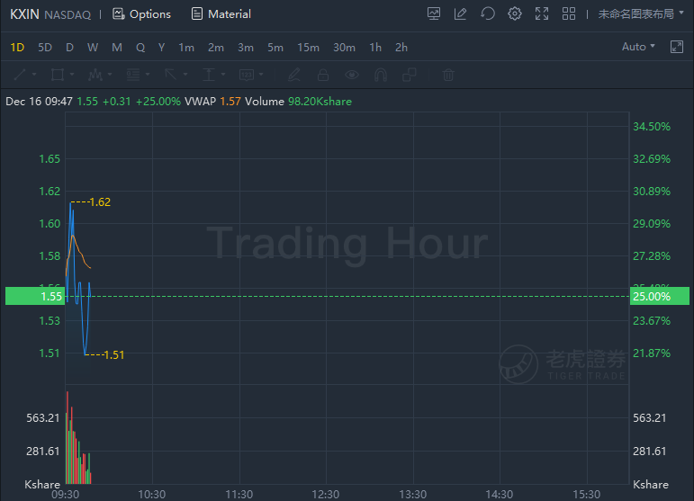Screen dimensions: 694x501
Task: Switch to the daily D timeframe
Action: (x=69, y=48)
